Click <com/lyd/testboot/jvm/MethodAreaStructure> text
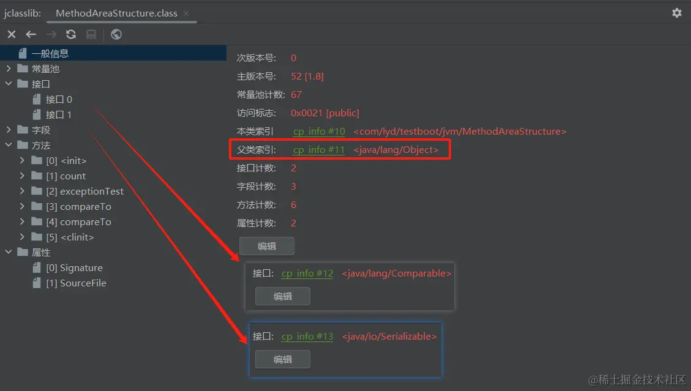Viewport: 691px width, 391px height. pos(460,132)
